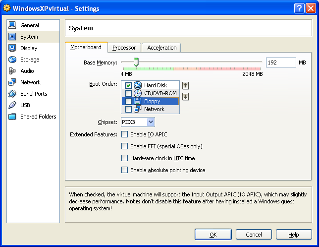Check the Floppy boot checkbox
Viewport: 319px width, 247px height.
coord(128,101)
